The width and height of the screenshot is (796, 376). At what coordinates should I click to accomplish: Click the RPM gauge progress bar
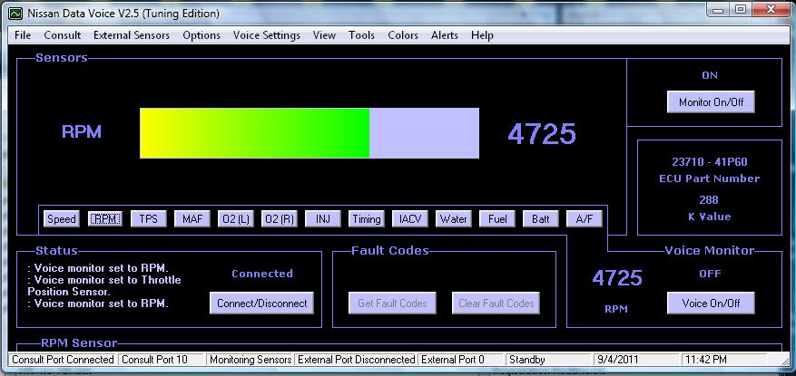click(310, 133)
